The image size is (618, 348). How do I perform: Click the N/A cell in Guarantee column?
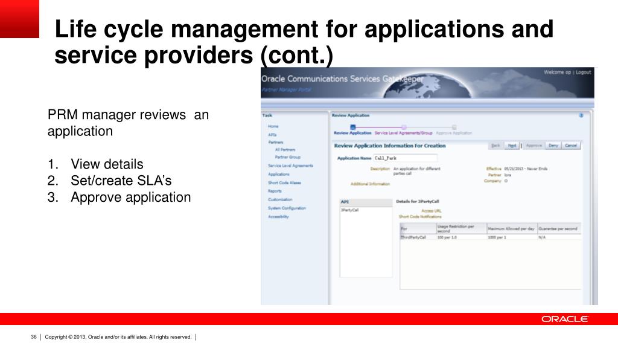(542, 237)
